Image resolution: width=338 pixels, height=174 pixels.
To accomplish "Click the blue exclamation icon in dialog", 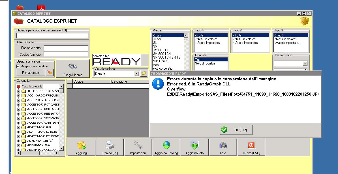I will click(158, 84).
